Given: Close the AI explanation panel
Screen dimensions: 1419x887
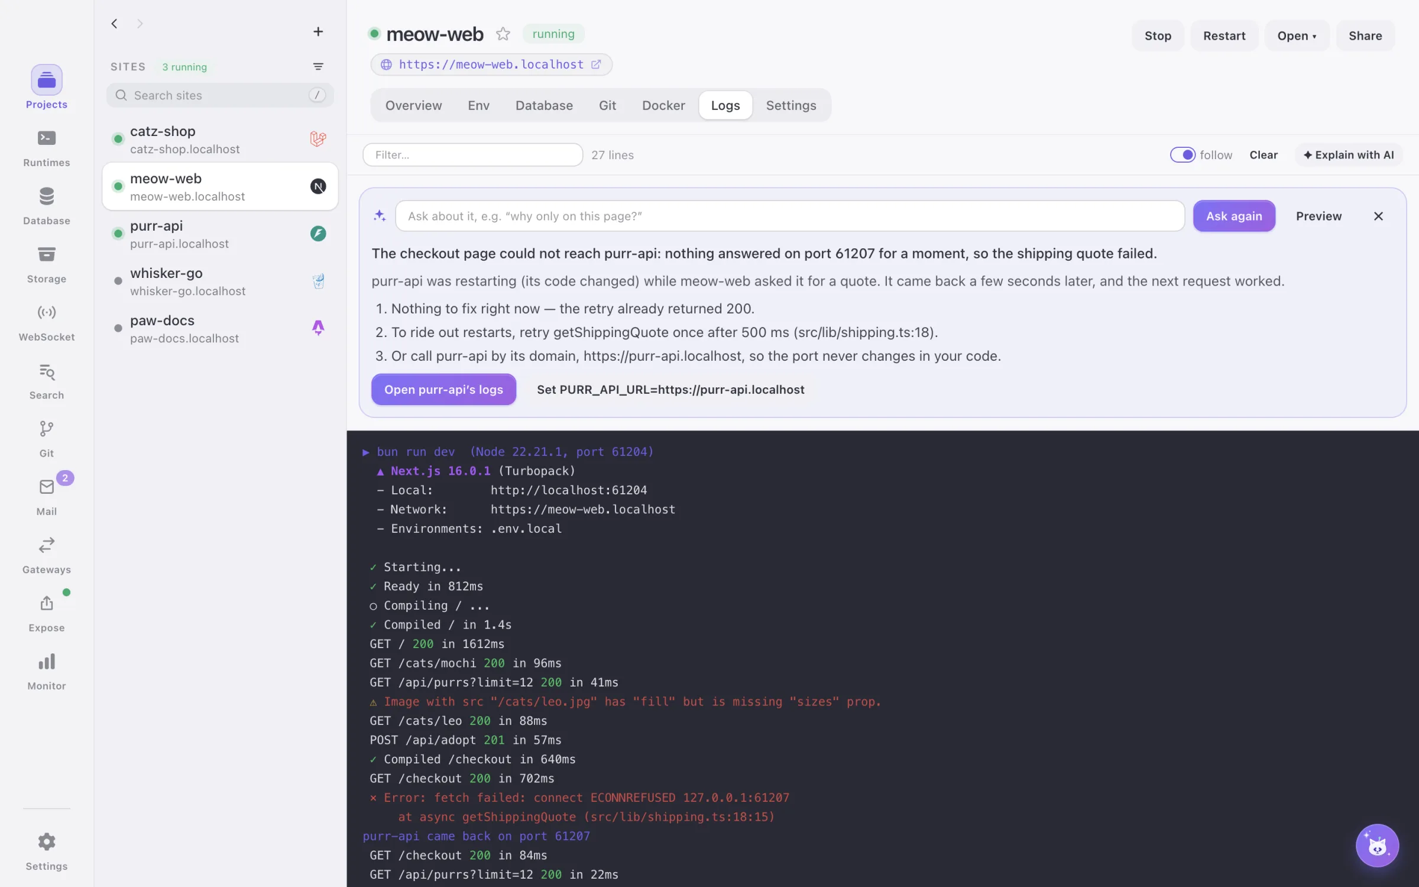Looking at the screenshot, I should click(1378, 216).
